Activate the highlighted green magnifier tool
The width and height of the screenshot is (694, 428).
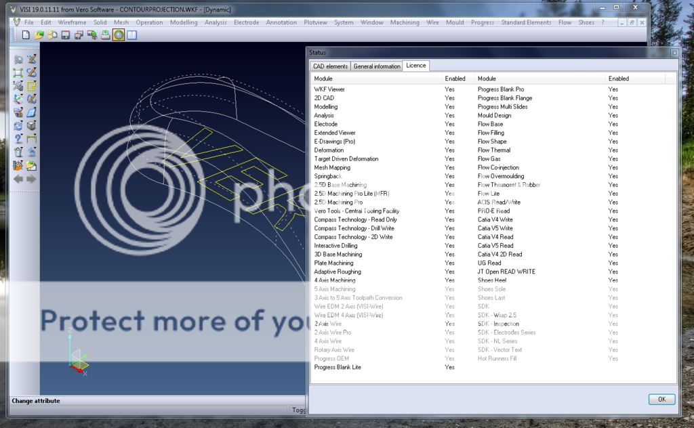(118, 34)
